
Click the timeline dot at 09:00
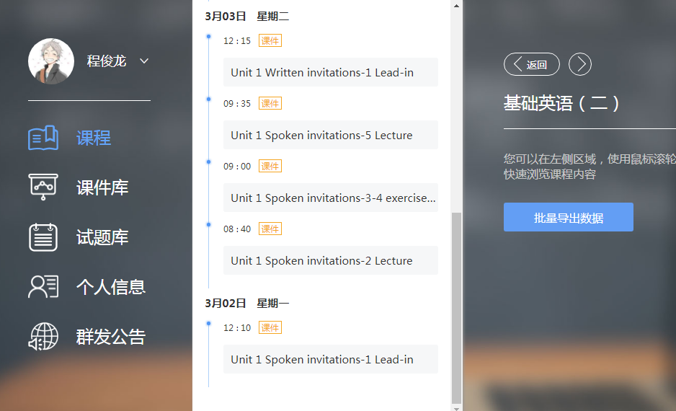(209, 162)
